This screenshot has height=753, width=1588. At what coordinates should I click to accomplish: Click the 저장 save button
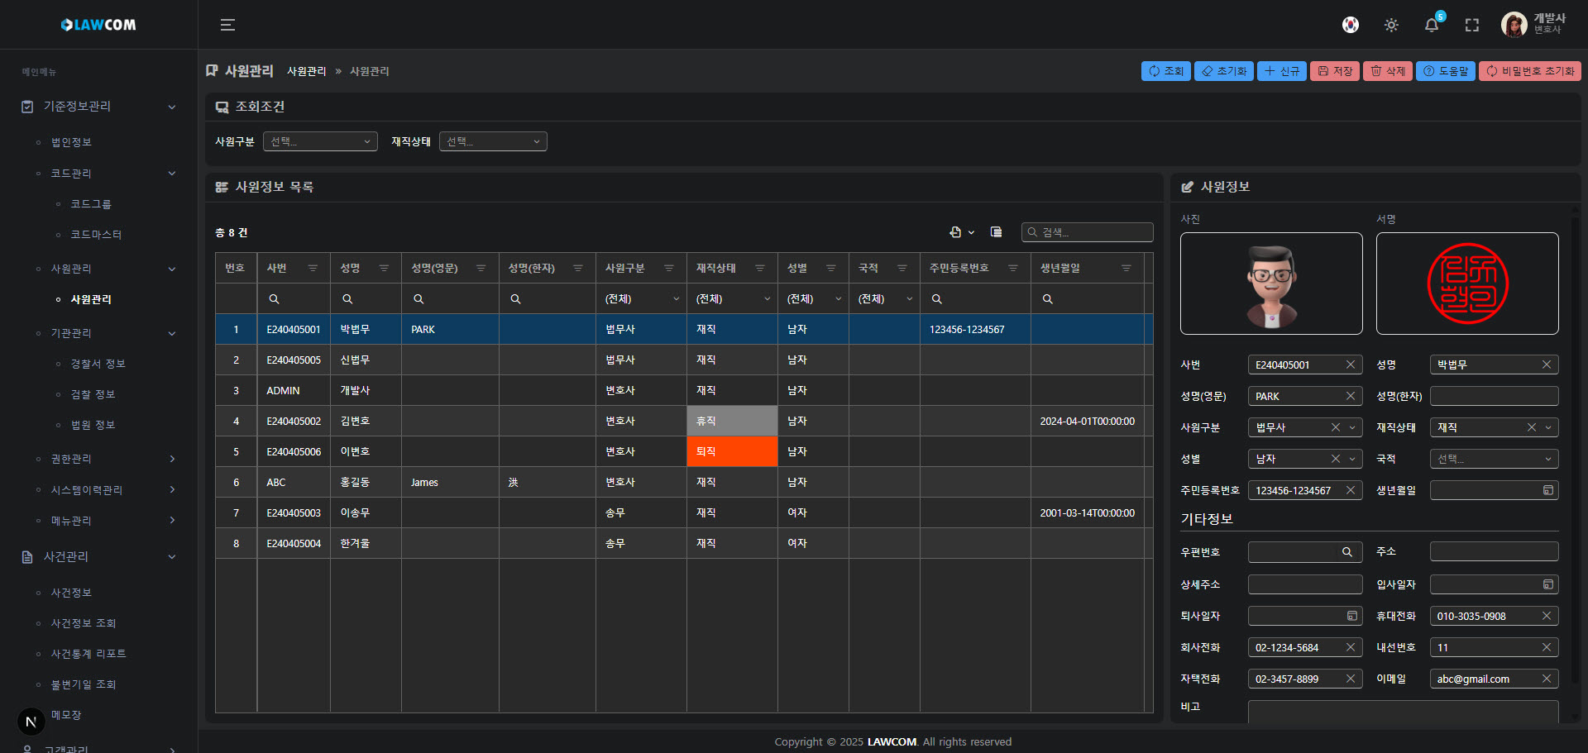[x=1334, y=71]
